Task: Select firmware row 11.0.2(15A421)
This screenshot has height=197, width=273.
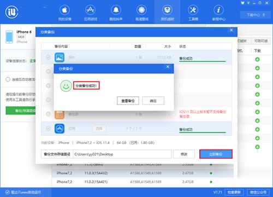Action: (143, 182)
